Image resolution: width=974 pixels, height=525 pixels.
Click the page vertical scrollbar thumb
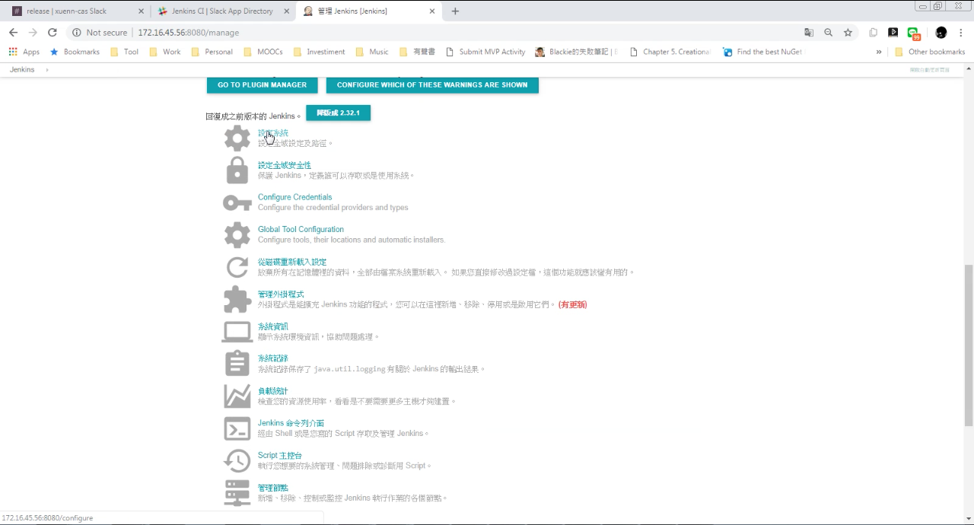click(969, 345)
